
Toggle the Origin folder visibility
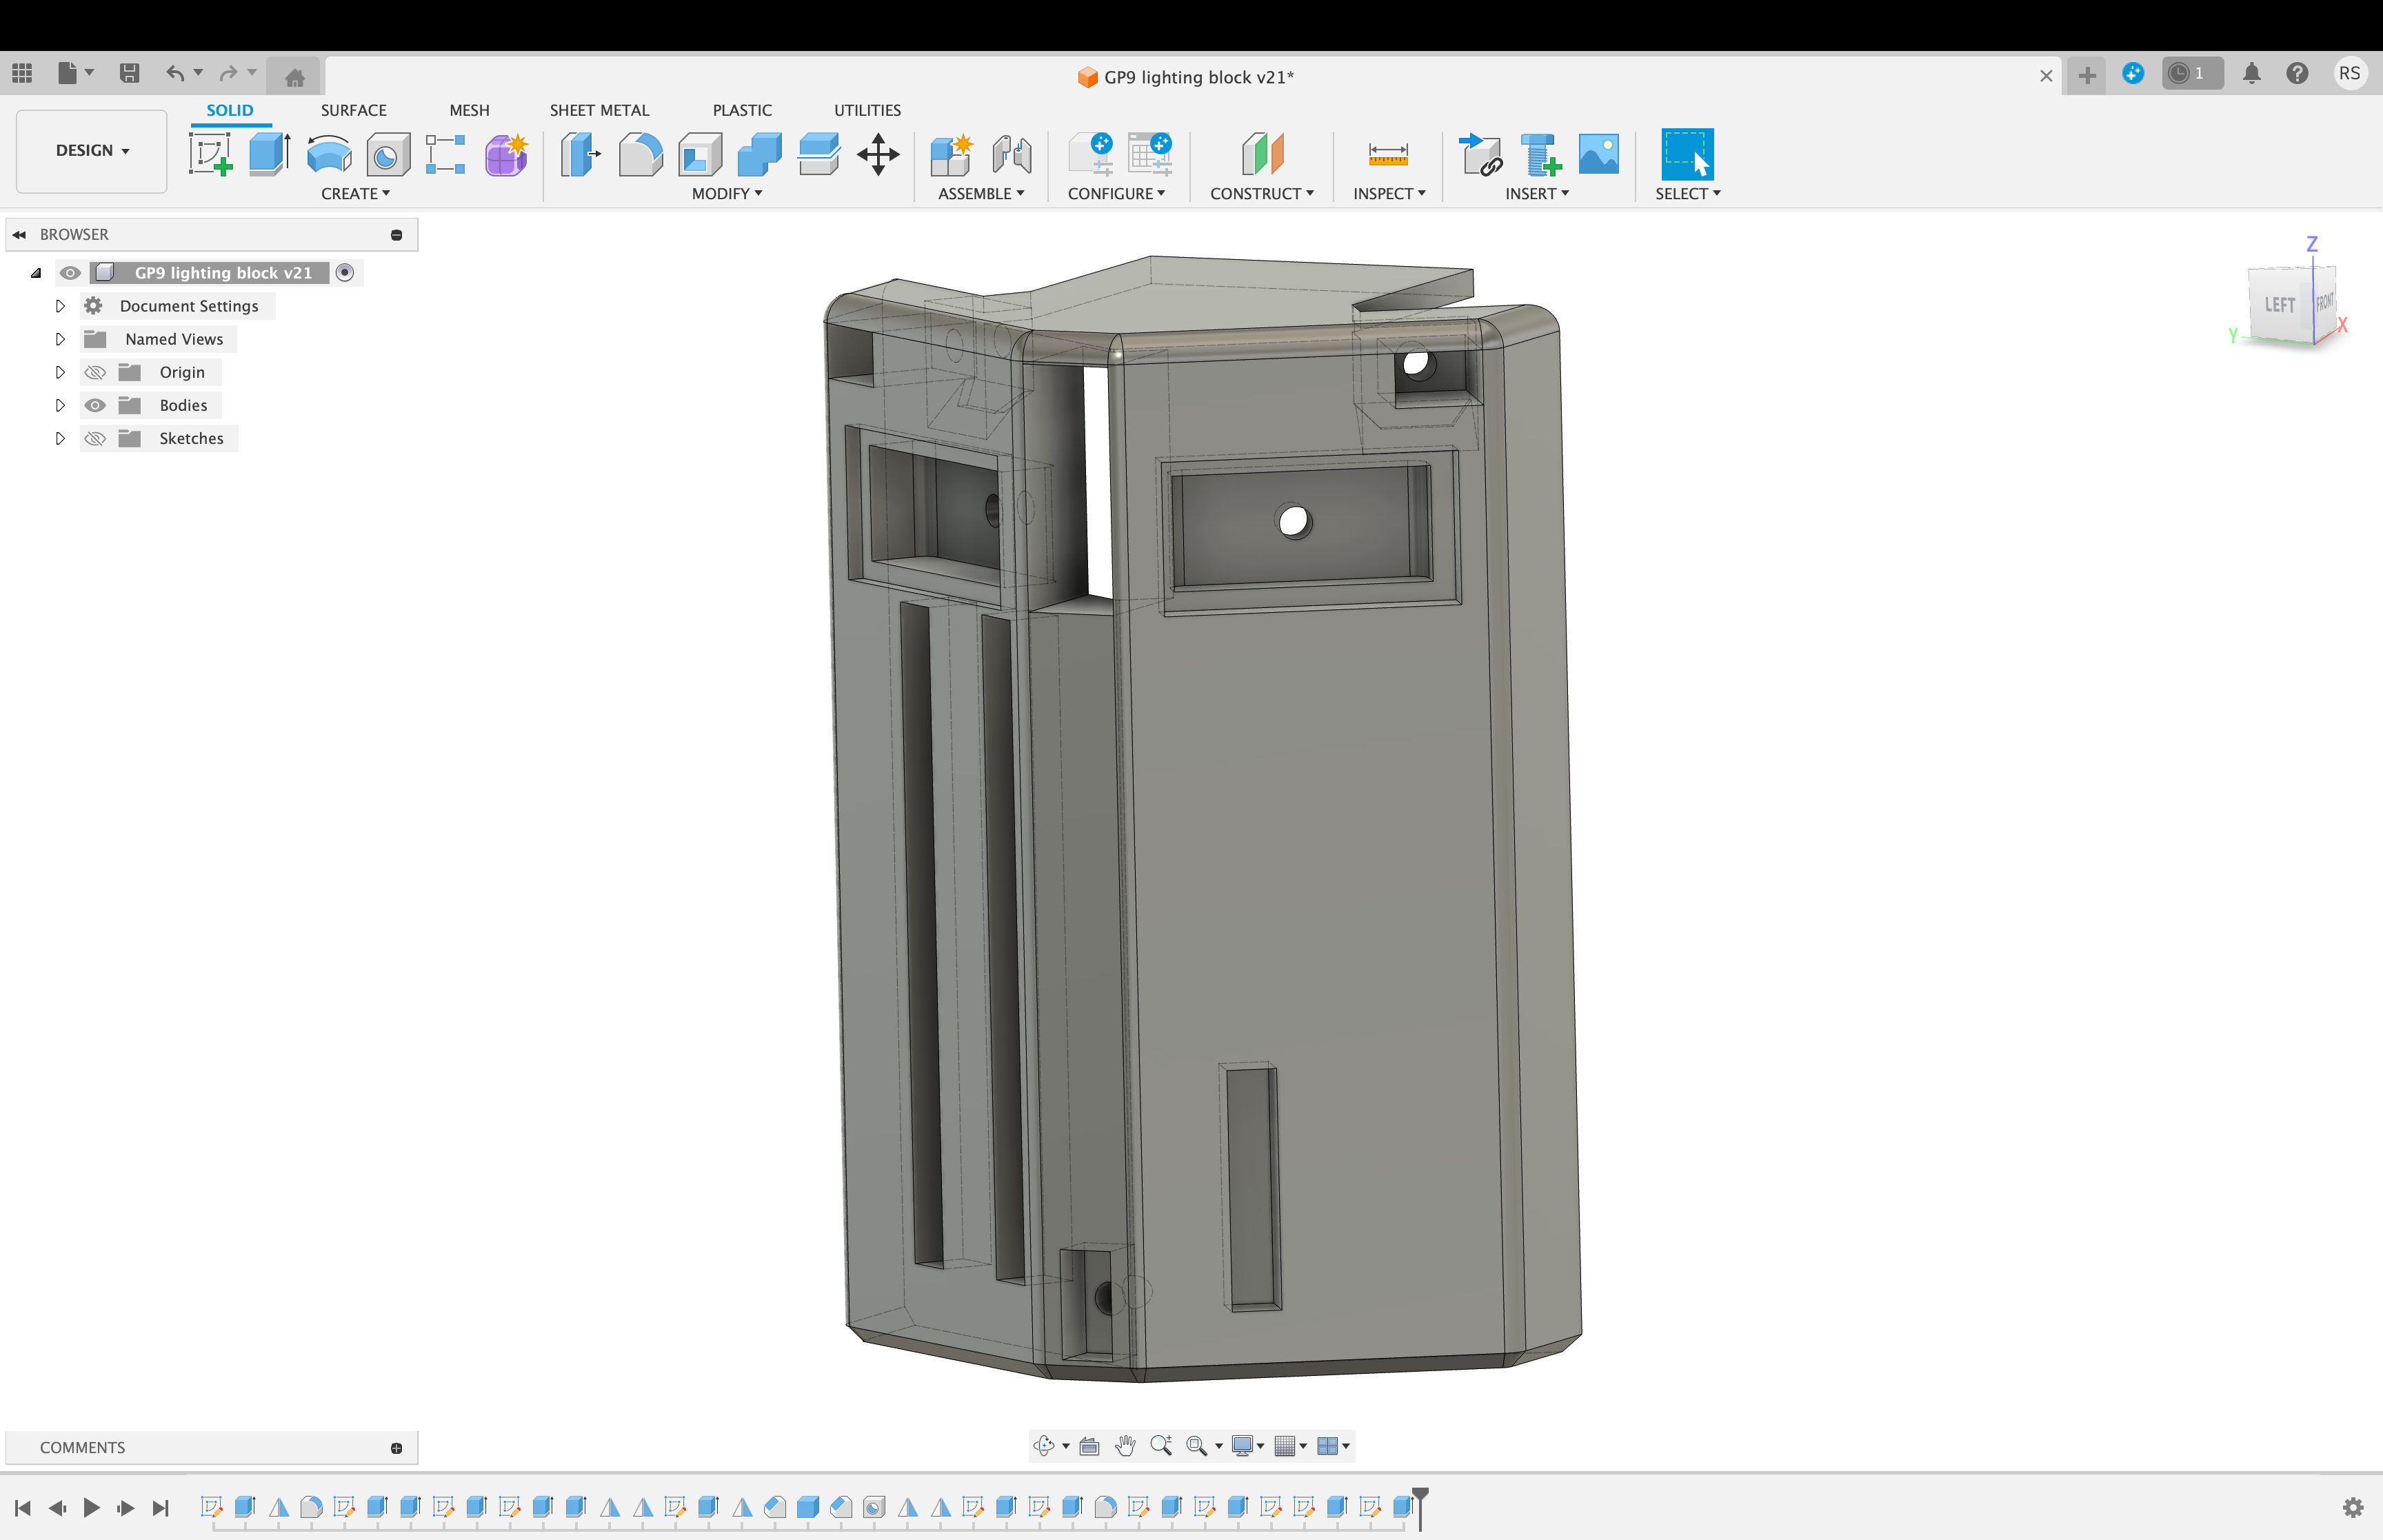[x=95, y=372]
